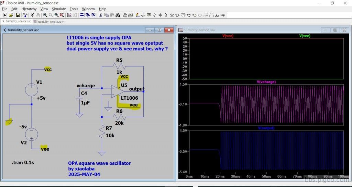This screenshot has width=352, height=187.
Task: Select the Diode placement tool
Action: tap(172, 15)
